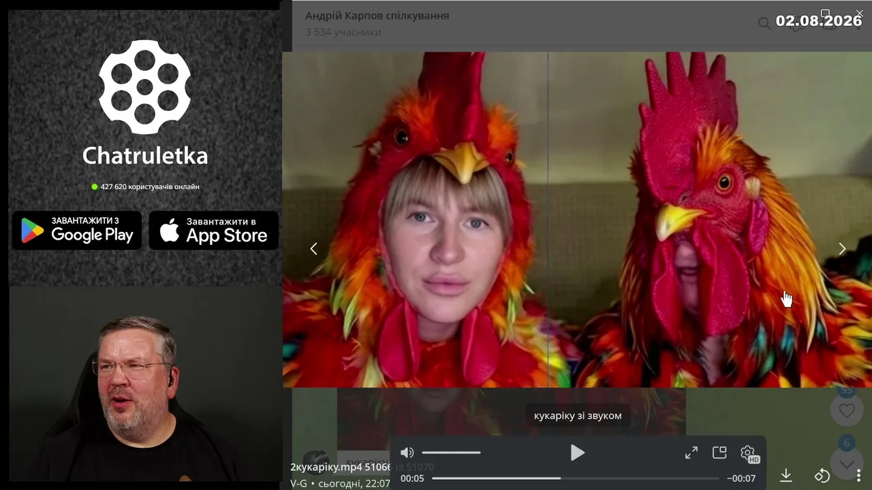Image resolution: width=872 pixels, height=490 pixels.
Task: Click the Chatruletka revolver logo
Action: coord(144,87)
